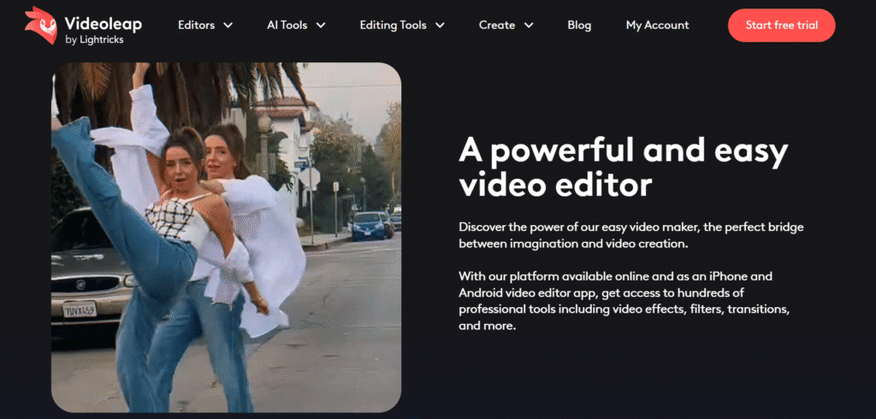Open My Account
This screenshot has width=876, height=419.
tap(658, 25)
